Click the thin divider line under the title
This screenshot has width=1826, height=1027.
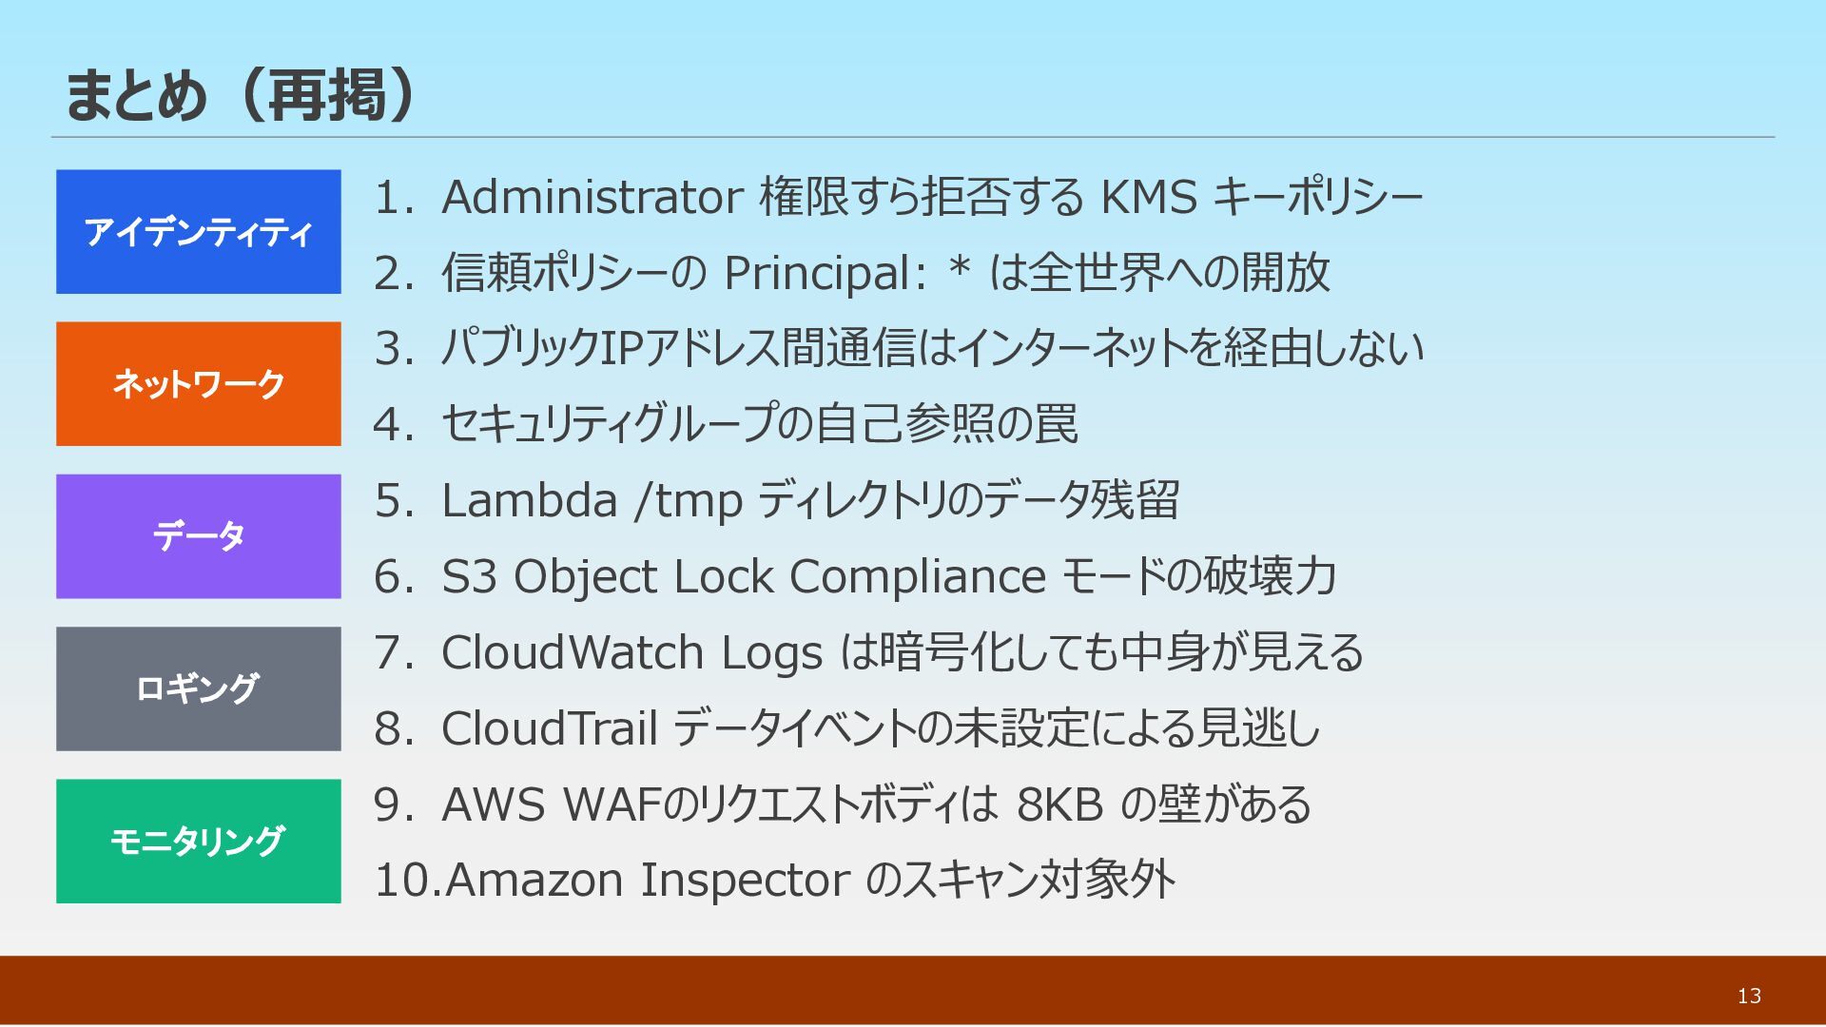coord(913,137)
